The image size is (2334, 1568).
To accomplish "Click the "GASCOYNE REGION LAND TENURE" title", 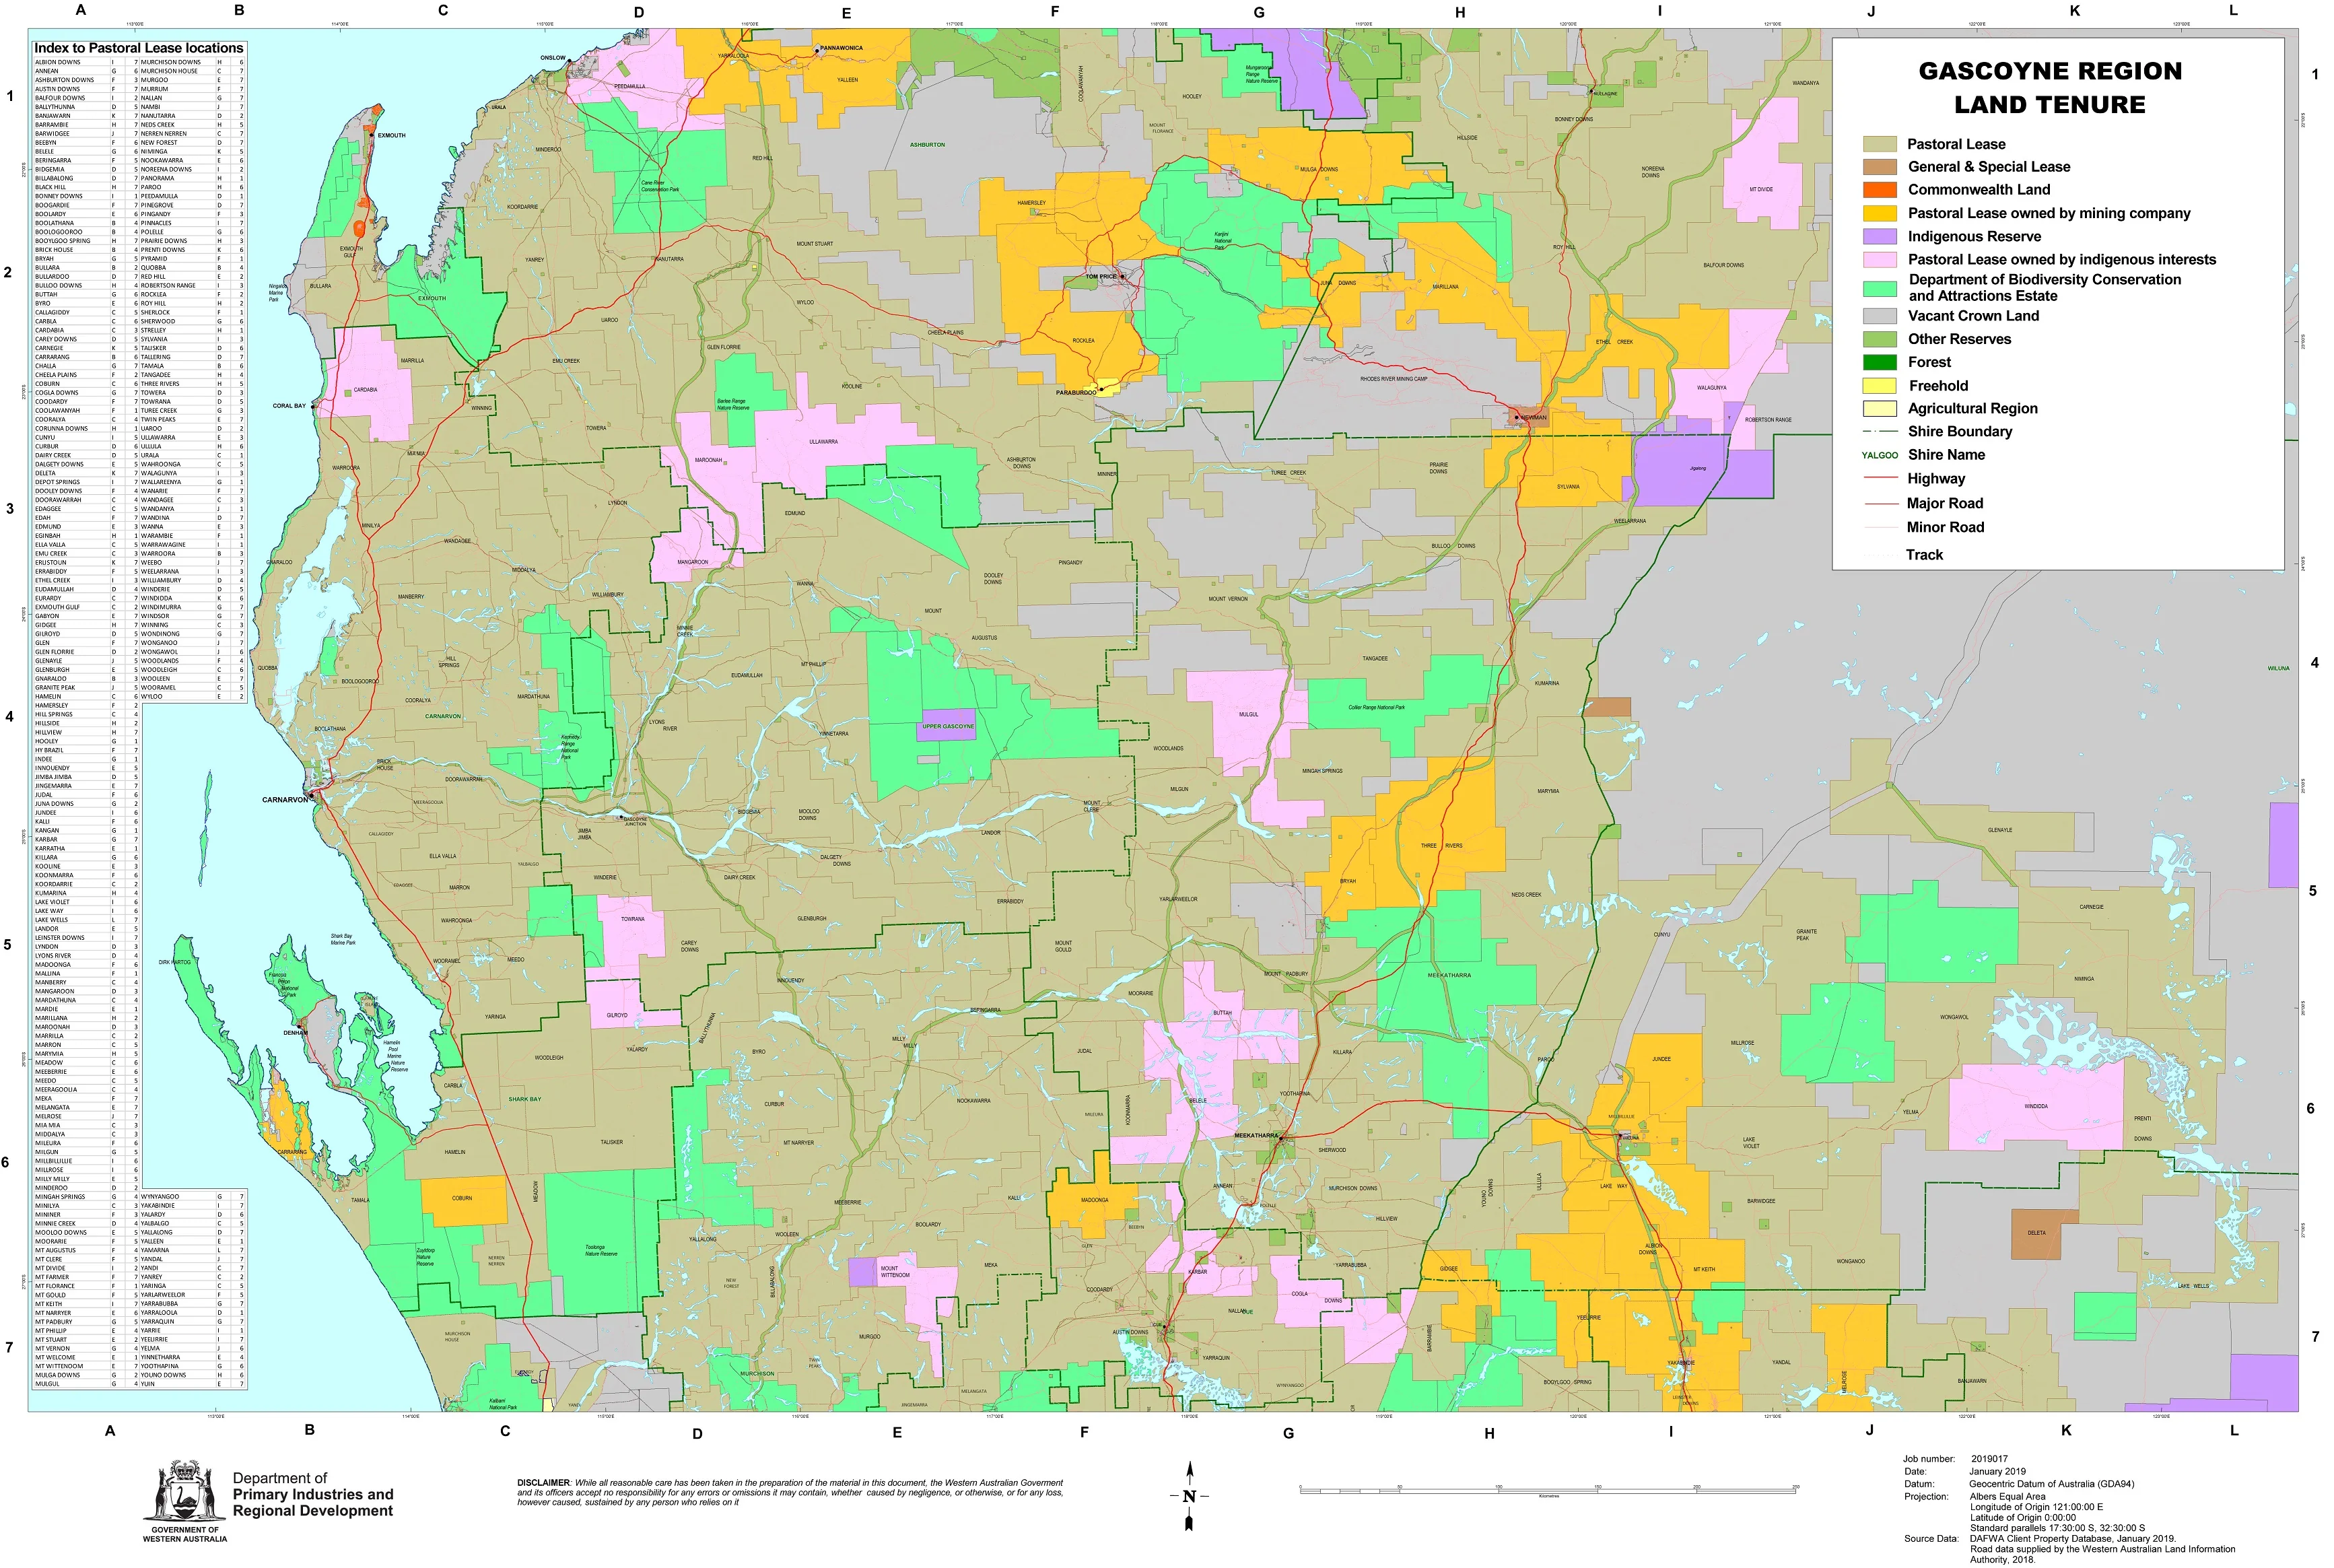I will 2050,88.
